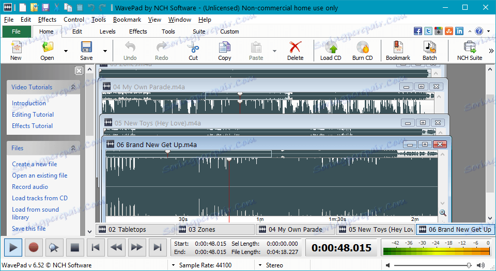Screen dimensions: 496x271
Task: Expand the toolbar overflow chevron
Action: pyautogui.click(x=491, y=51)
